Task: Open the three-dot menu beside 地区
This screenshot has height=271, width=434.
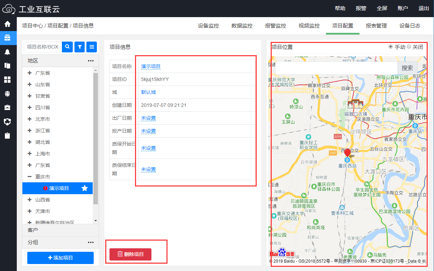Action: (x=91, y=61)
